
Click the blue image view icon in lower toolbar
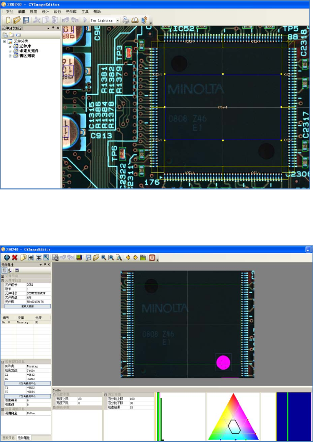click(x=46, y=257)
